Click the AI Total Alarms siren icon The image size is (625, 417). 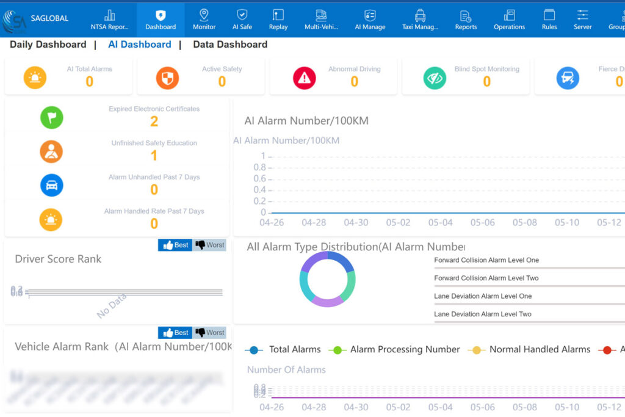point(35,78)
